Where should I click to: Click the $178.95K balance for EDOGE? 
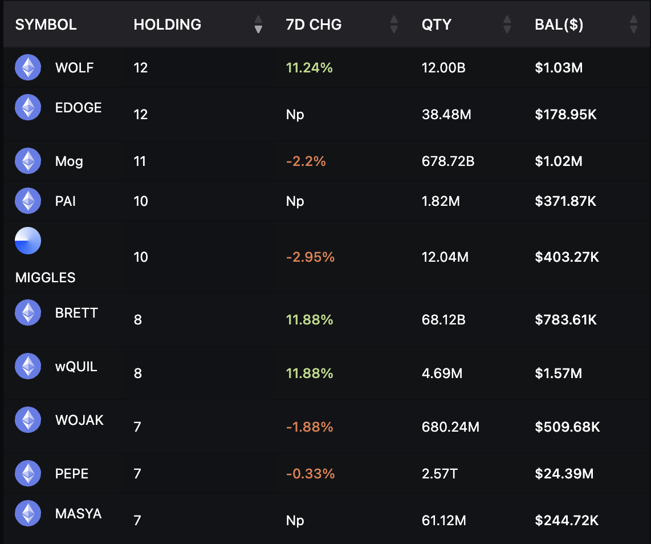point(565,114)
